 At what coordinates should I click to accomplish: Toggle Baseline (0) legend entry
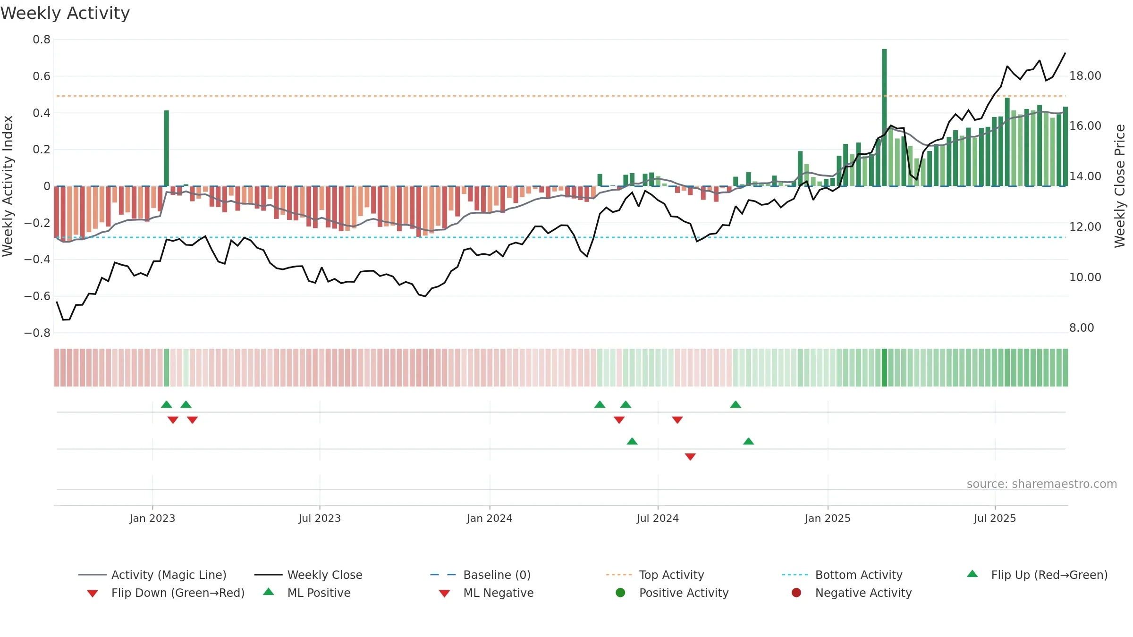(481, 575)
